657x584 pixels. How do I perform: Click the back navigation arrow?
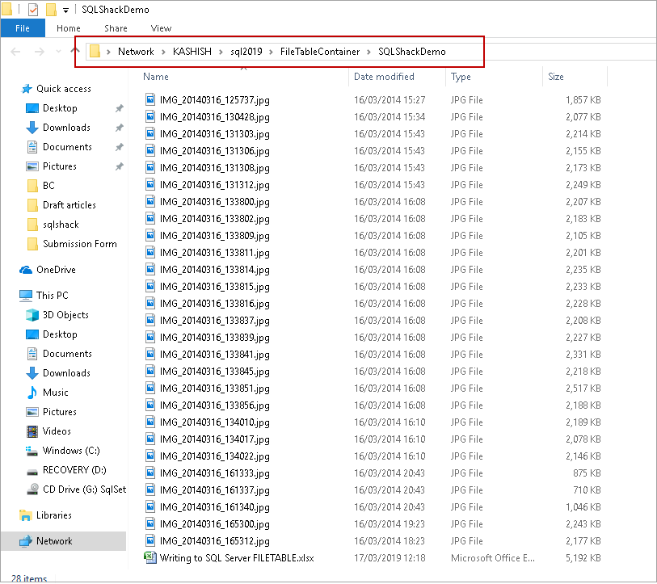(15, 51)
